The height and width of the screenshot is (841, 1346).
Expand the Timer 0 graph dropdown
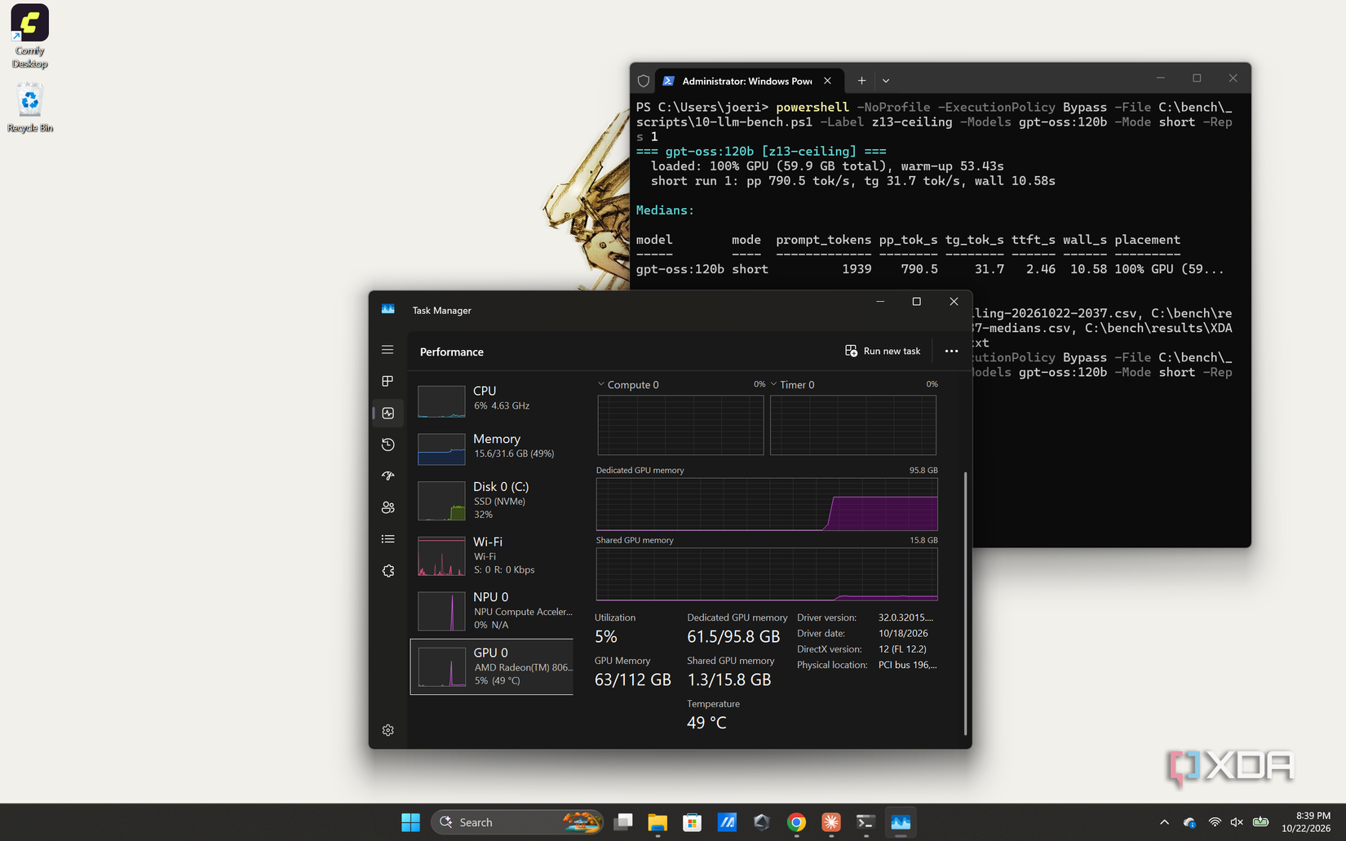773,384
